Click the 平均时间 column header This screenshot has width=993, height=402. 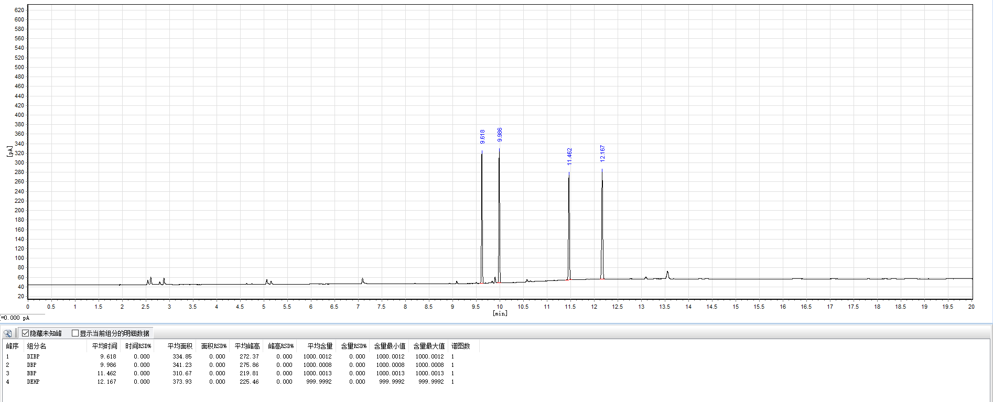coord(104,346)
